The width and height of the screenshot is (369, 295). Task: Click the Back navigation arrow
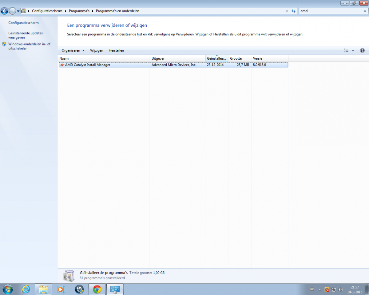(4, 11)
